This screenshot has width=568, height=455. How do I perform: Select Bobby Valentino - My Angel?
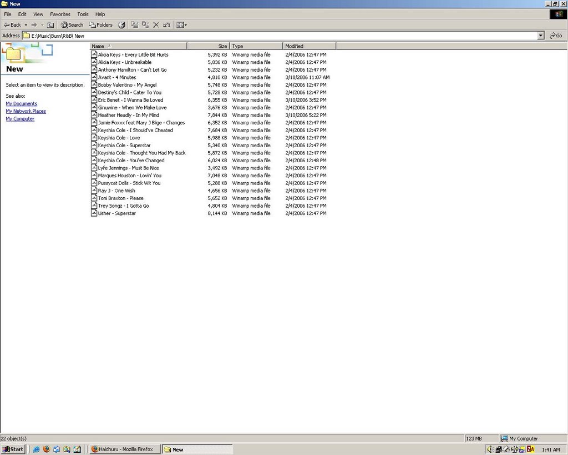tap(127, 84)
